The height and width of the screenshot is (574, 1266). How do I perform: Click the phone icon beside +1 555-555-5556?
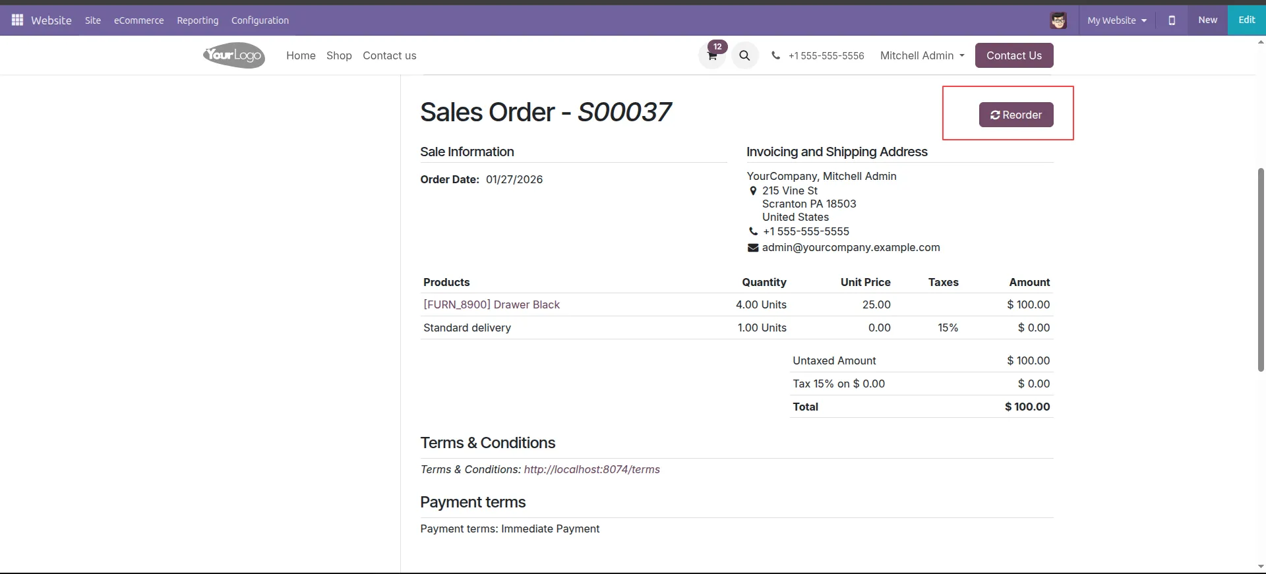[775, 56]
